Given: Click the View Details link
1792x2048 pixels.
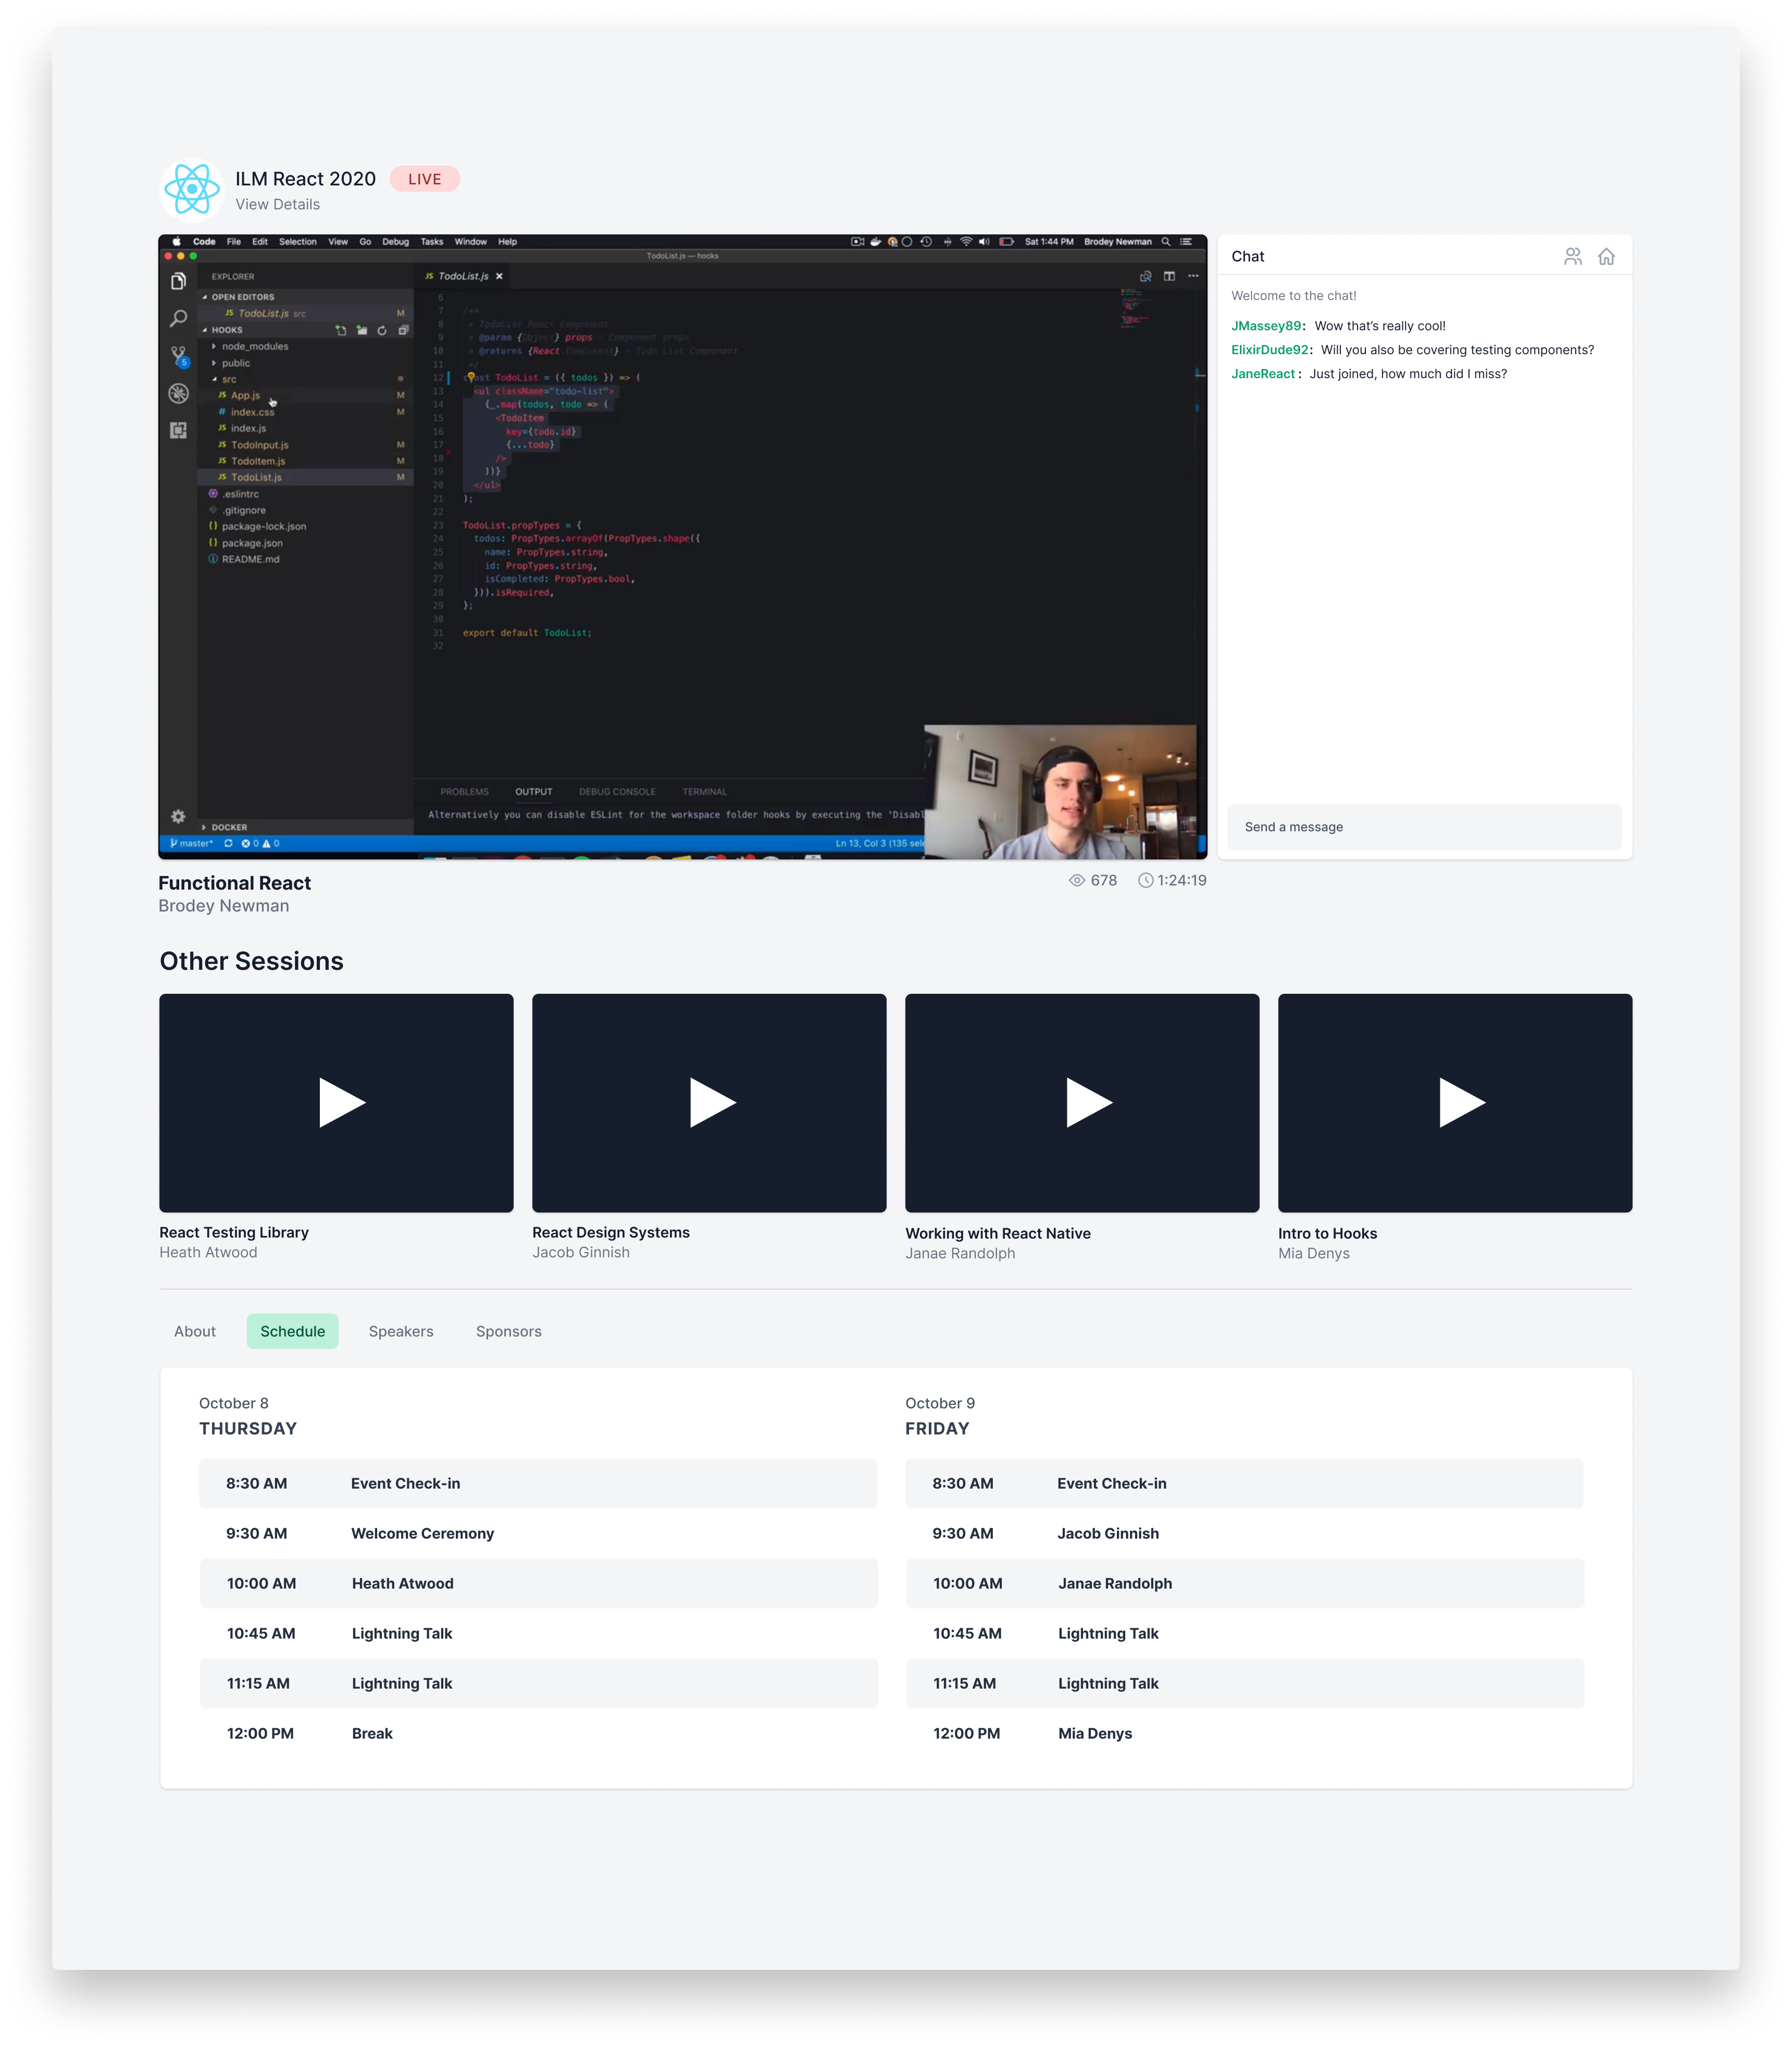Looking at the screenshot, I should click(x=278, y=204).
